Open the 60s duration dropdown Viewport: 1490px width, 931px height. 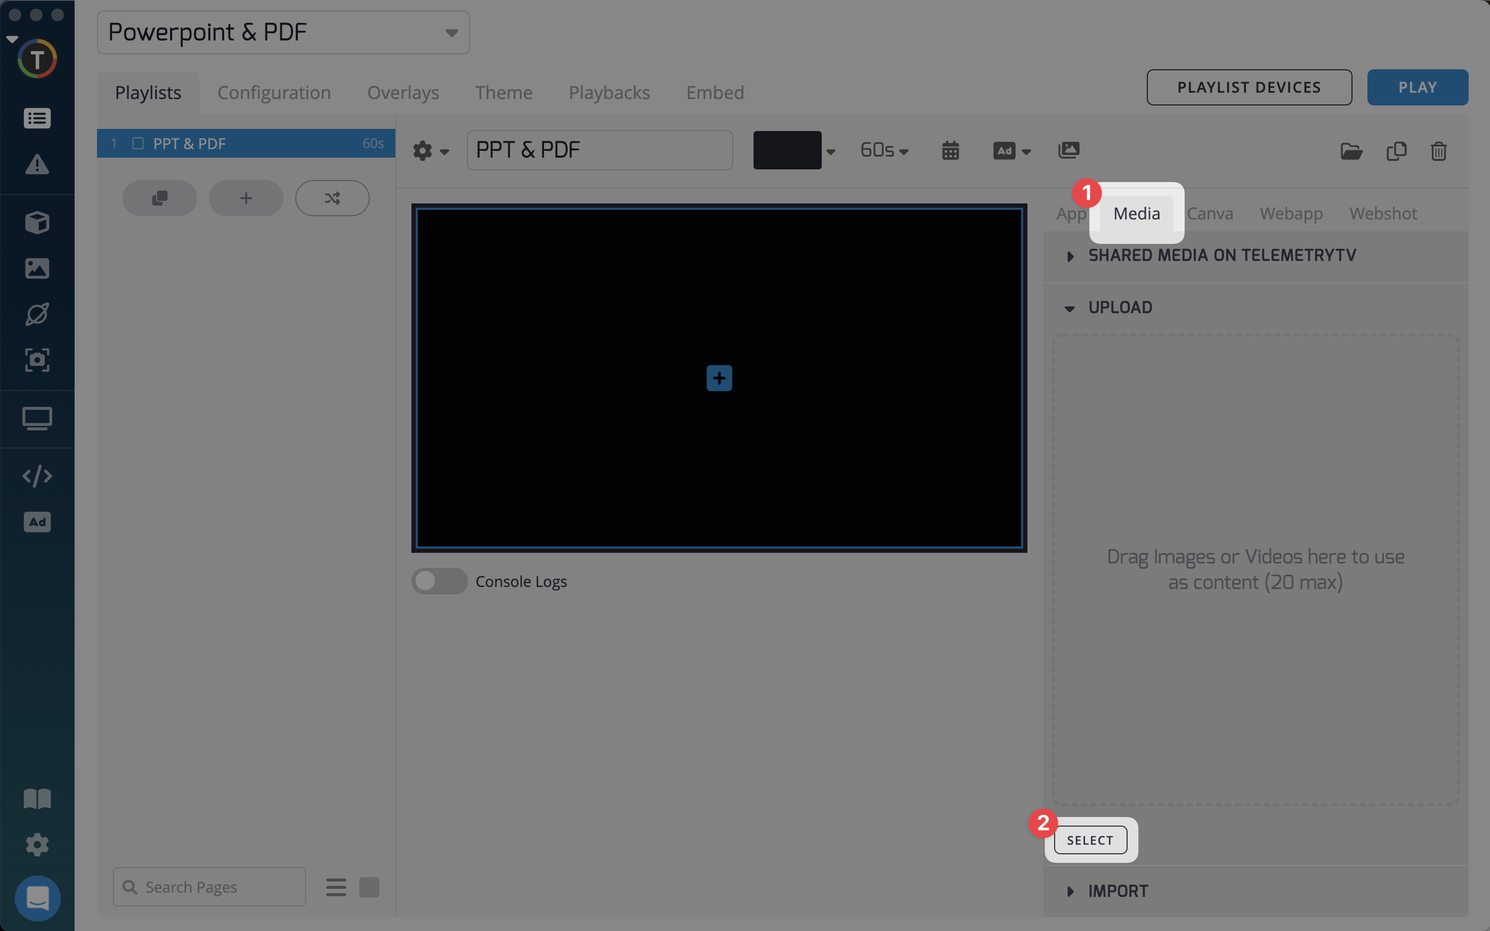pyautogui.click(x=884, y=150)
